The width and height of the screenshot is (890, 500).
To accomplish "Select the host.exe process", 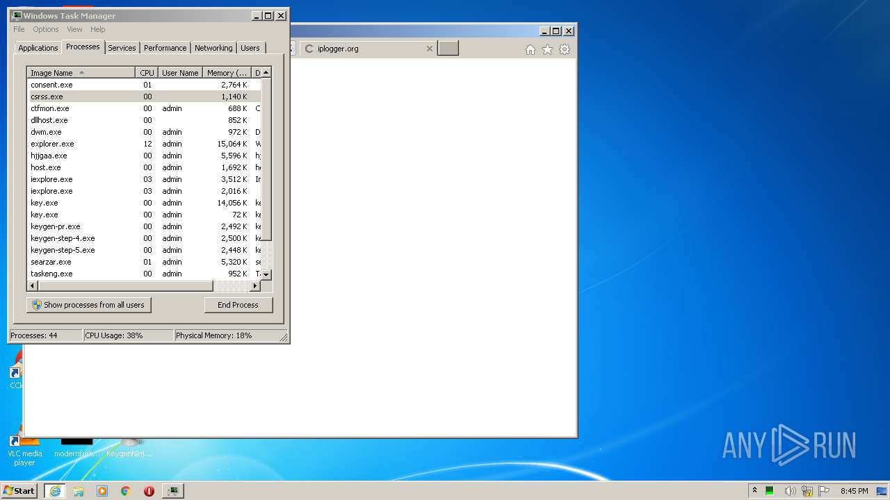I will click(144, 167).
